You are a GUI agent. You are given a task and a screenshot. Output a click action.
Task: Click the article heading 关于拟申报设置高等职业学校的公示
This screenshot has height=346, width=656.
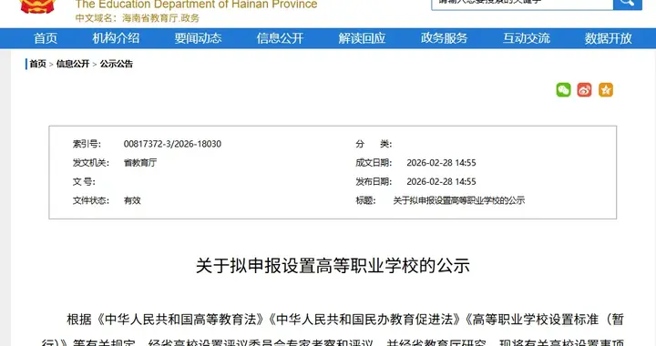[x=333, y=266]
